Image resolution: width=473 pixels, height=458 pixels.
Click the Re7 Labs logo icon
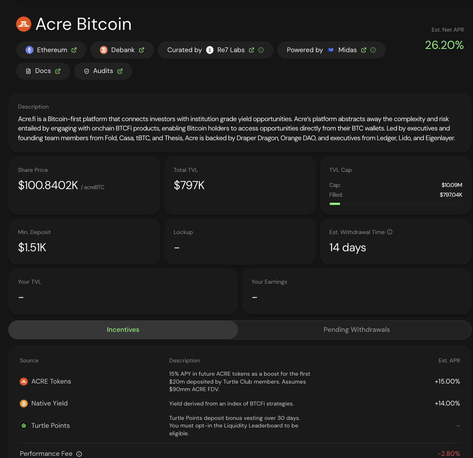click(x=210, y=50)
